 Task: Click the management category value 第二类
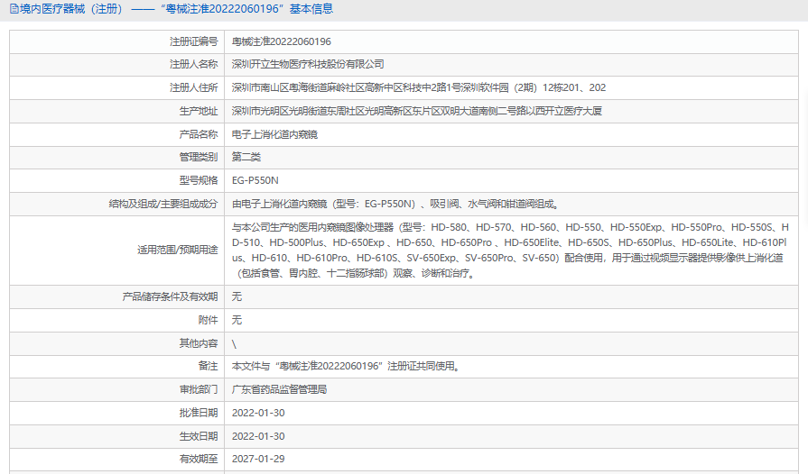pos(246,158)
